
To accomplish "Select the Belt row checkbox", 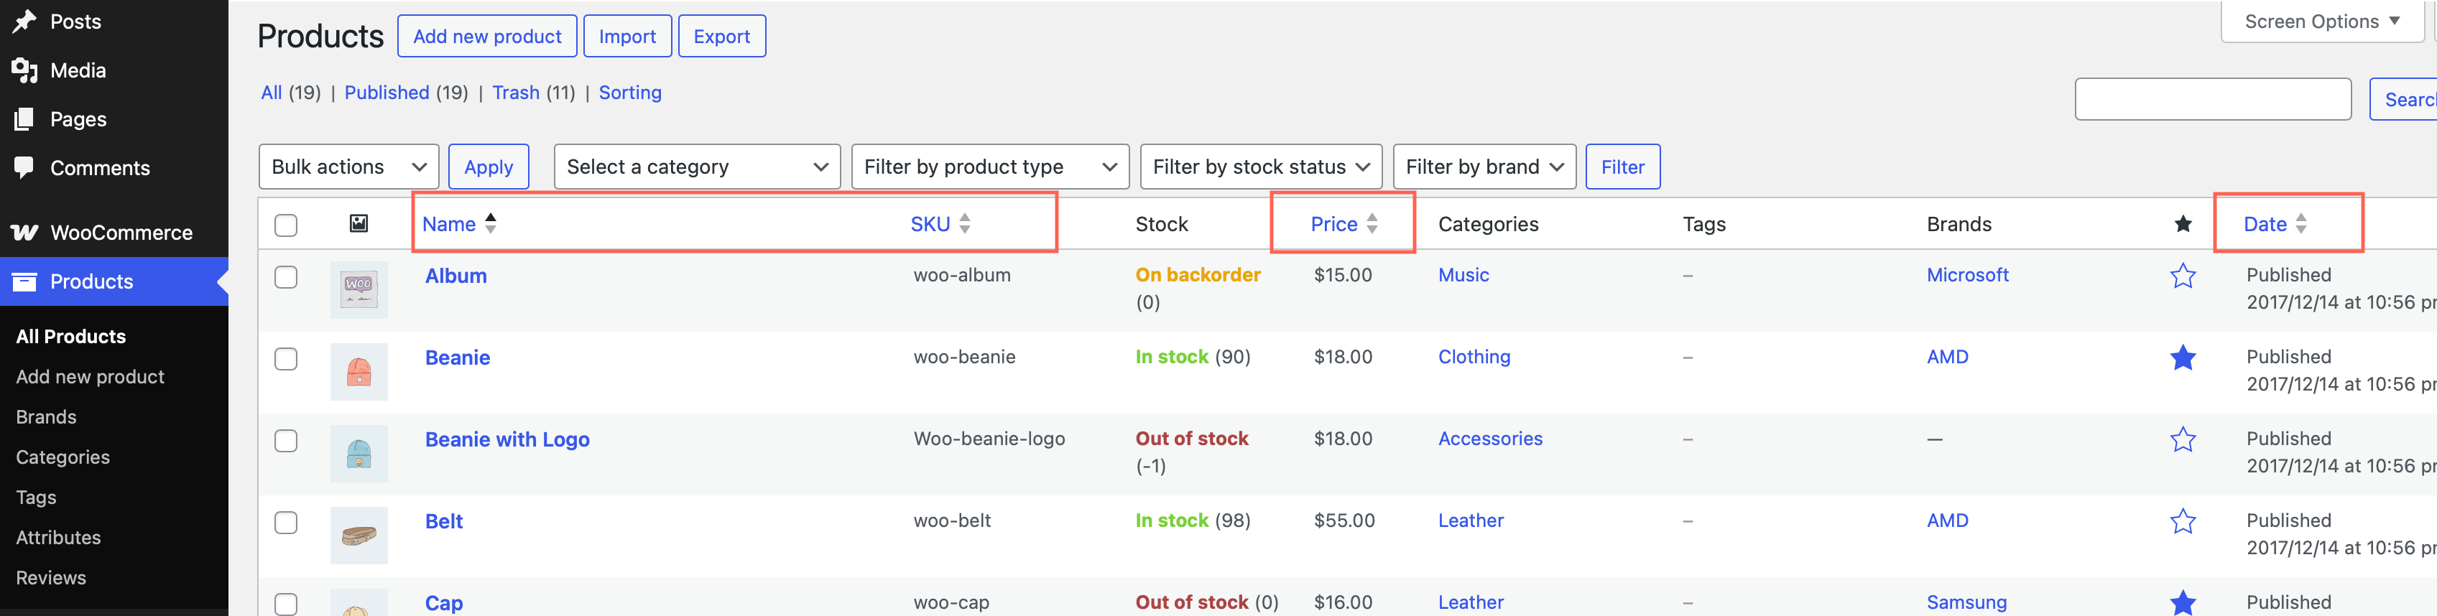I will (286, 523).
